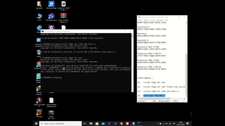The image size is (225, 126).
Task: Open the Microsoft Teams desktop shortcut
Action: 51,17
